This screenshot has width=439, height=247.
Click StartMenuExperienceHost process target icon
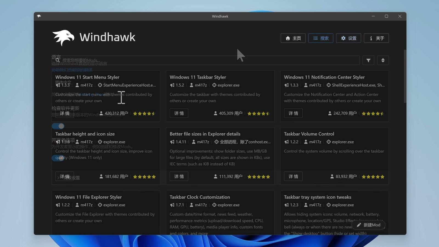100,85
